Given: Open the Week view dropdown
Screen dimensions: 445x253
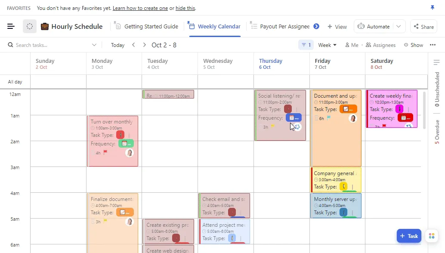Looking at the screenshot, I should click(x=327, y=45).
